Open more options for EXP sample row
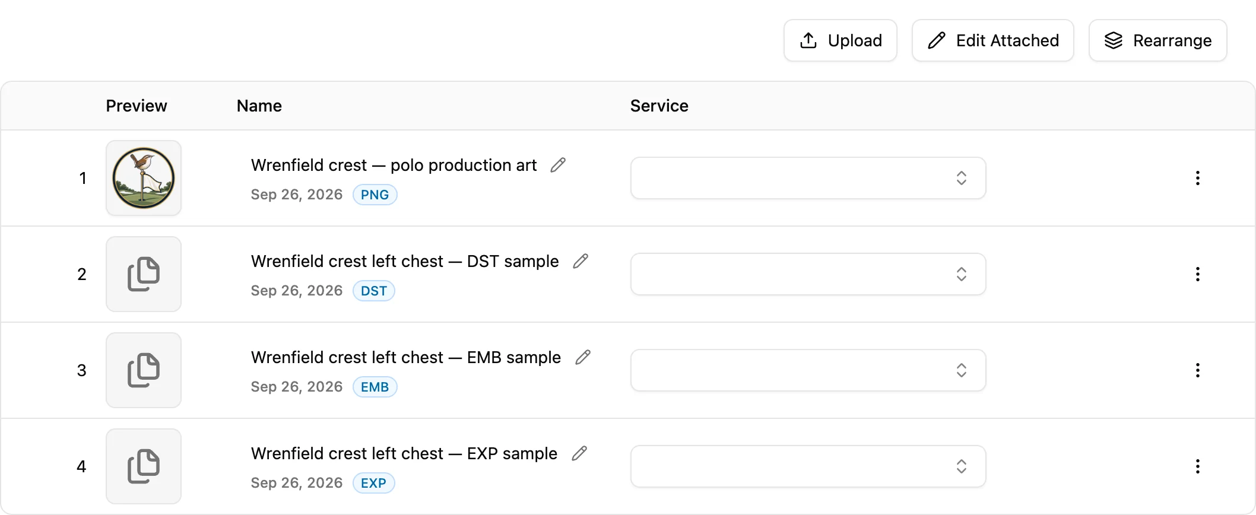The width and height of the screenshot is (1256, 515). [x=1198, y=466]
